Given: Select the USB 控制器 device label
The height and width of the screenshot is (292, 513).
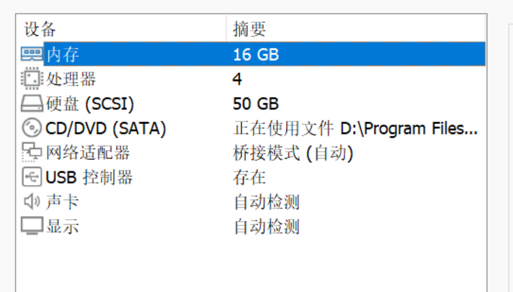Looking at the screenshot, I should pyautogui.click(x=89, y=177).
